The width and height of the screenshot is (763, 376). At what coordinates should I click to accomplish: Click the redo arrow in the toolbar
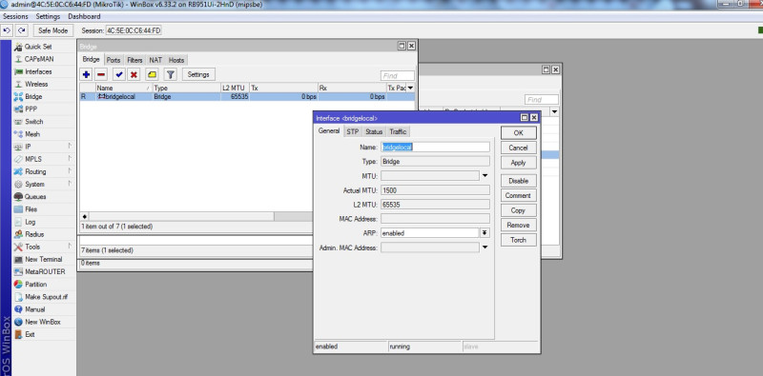[x=21, y=30]
